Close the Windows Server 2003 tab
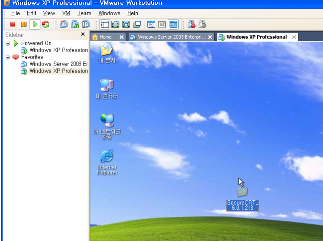Viewport: 323px width, 241px height. [x=210, y=37]
